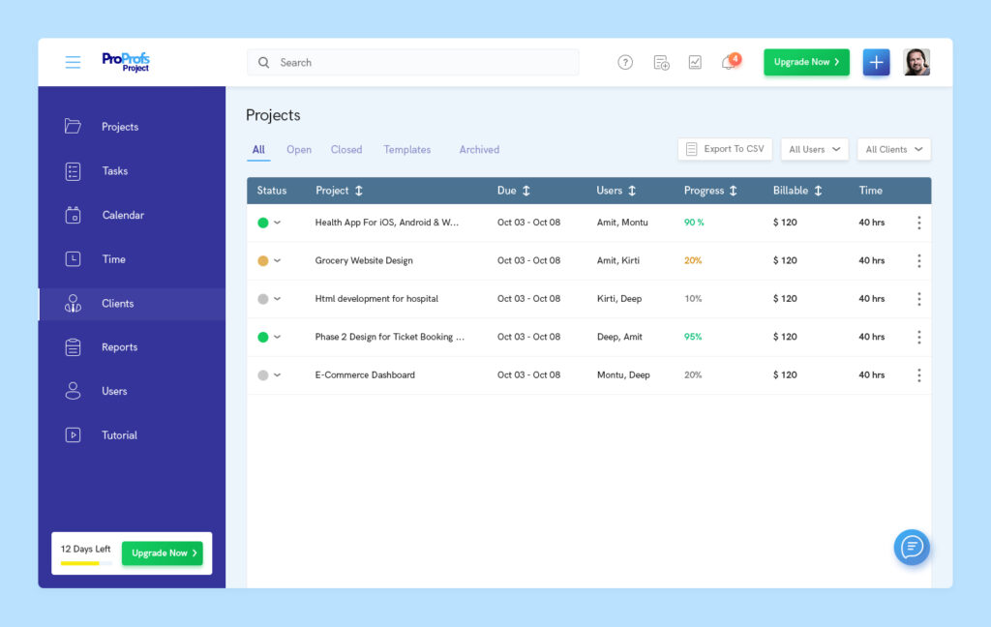The image size is (991, 627).
Task: Click the Status column header
Action: click(272, 191)
